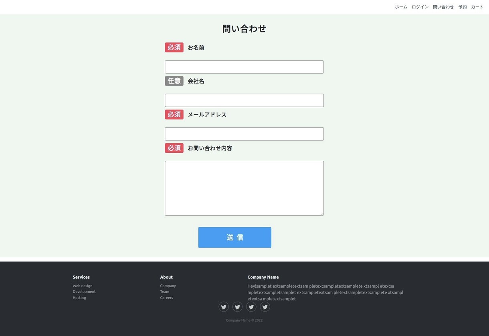The width and height of the screenshot is (489, 336).
Task: Open the Company link under About
Action: click(x=168, y=286)
